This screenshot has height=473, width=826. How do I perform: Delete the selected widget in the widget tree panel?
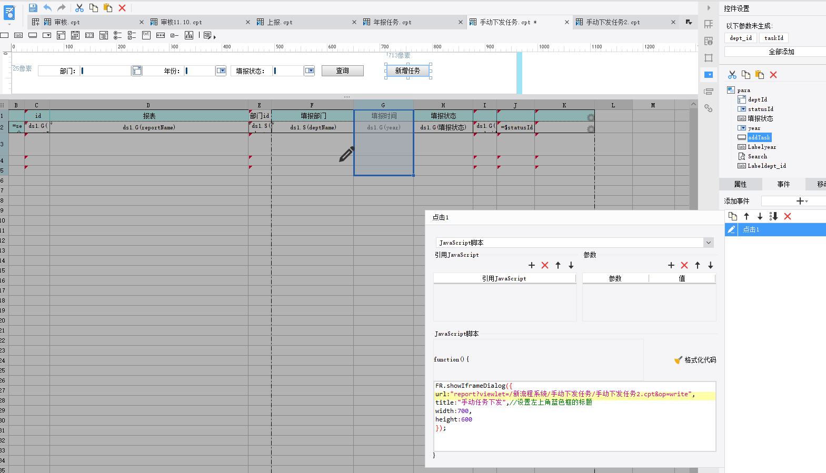(773, 75)
